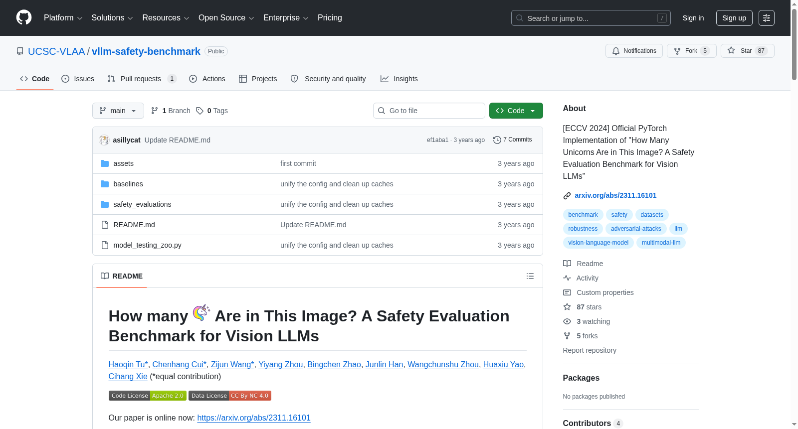Image resolution: width=798 pixels, height=429 pixels.
Task: Click the safety_evaluations folder icon
Action: [105, 204]
